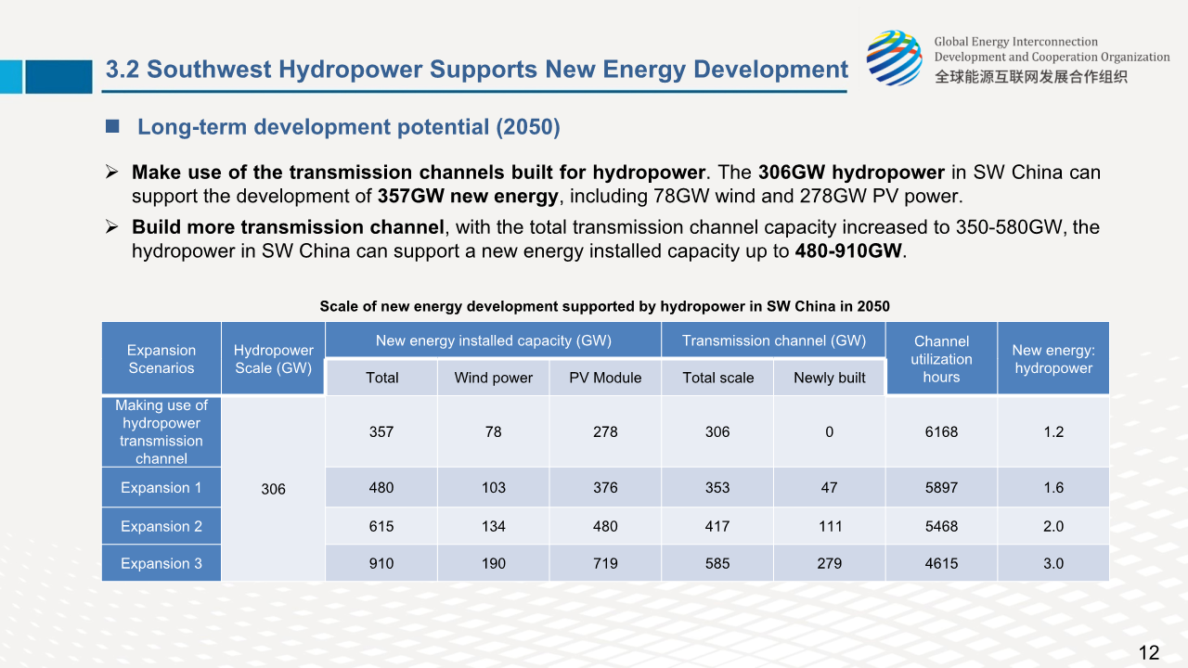Click the square bullet beside Long-term development potential
The image size is (1188, 668).
pos(112,126)
